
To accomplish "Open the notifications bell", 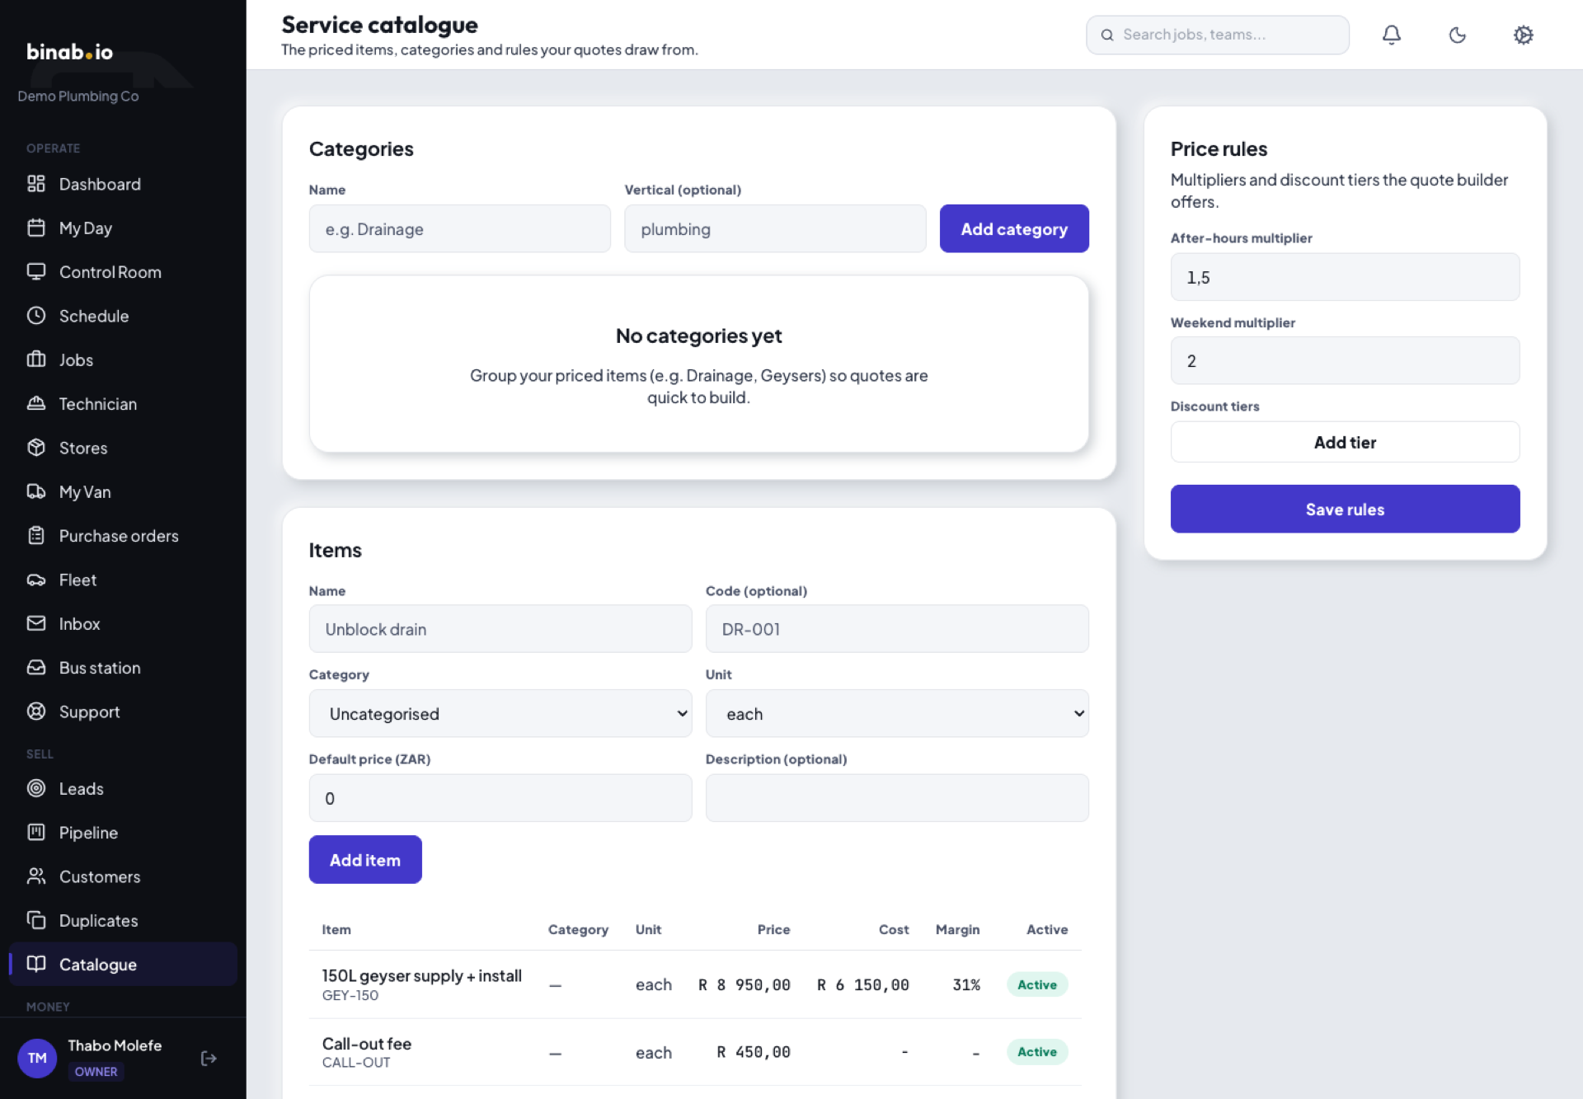I will pyautogui.click(x=1392, y=35).
